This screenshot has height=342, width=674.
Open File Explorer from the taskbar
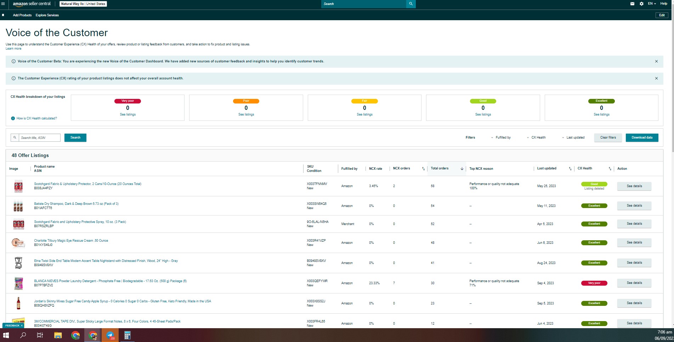click(58, 335)
